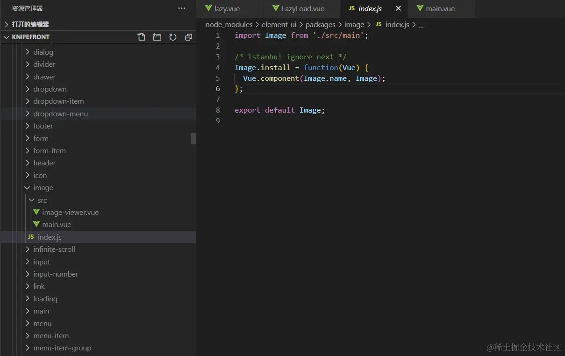Select index.js in the file tree
The width and height of the screenshot is (565, 356).
(98, 237)
